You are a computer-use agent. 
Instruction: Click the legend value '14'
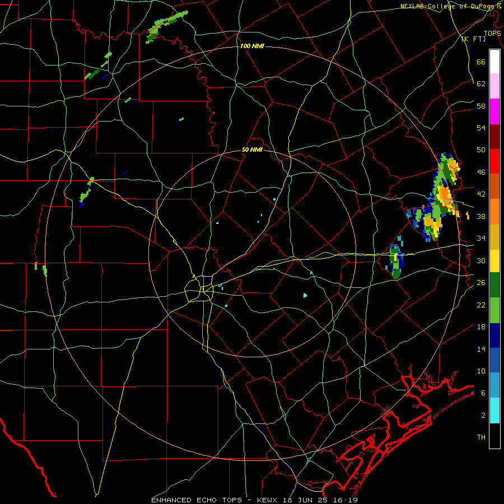481,349
